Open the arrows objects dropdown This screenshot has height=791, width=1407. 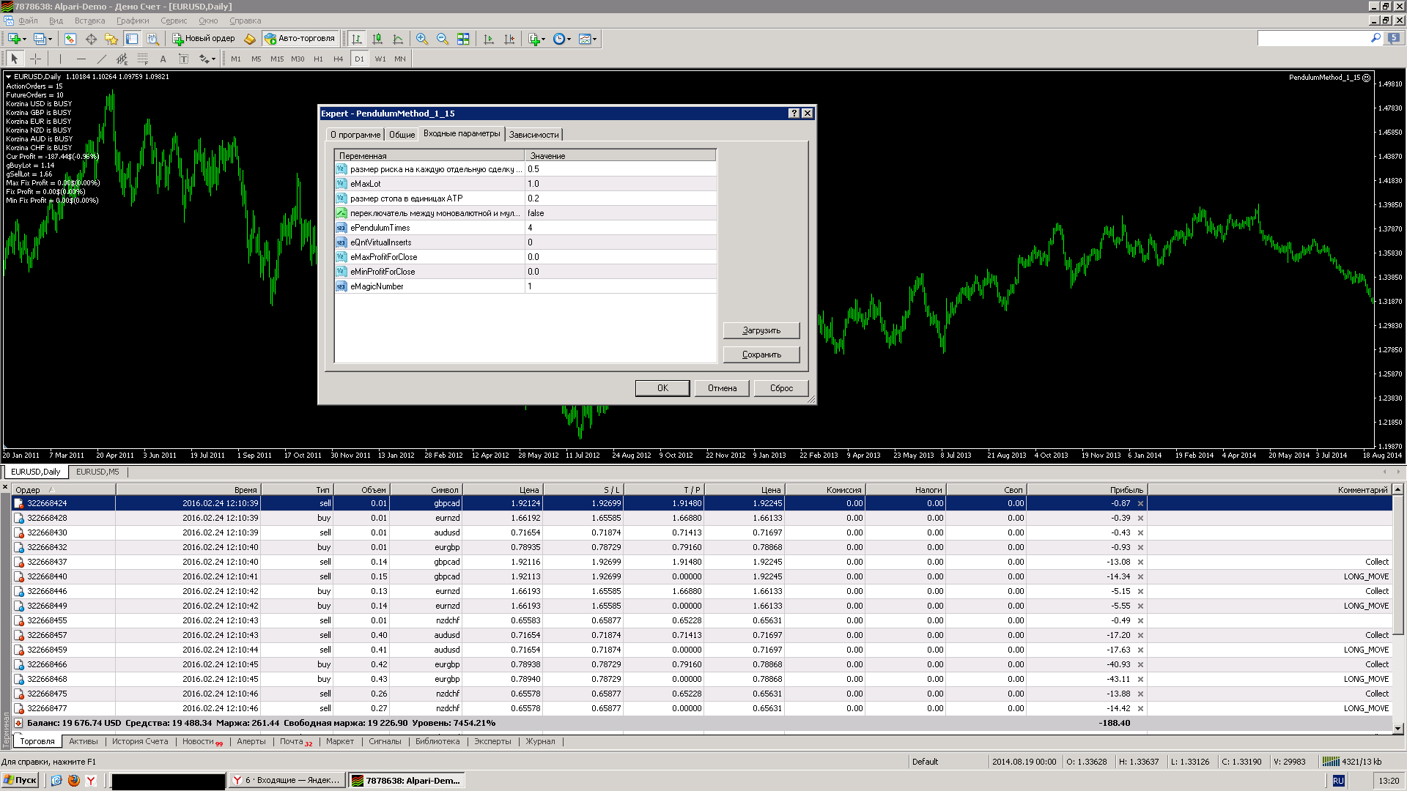[x=207, y=59]
